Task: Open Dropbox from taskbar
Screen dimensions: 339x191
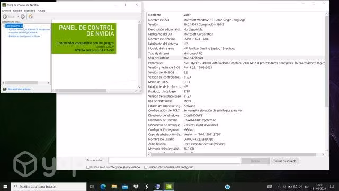Action: pos(136,186)
